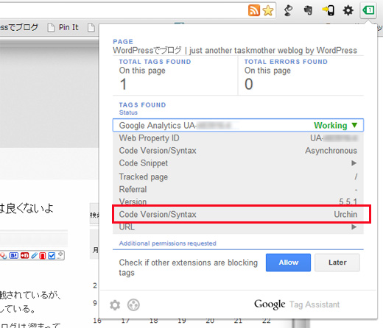Click the Allow button
The image size is (383, 328).
click(288, 263)
